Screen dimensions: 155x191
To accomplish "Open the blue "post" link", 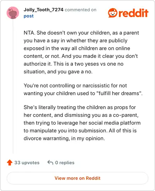I will pos(29,16).
